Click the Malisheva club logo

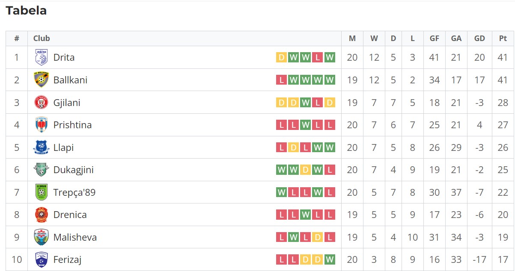pyautogui.click(x=42, y=237)
